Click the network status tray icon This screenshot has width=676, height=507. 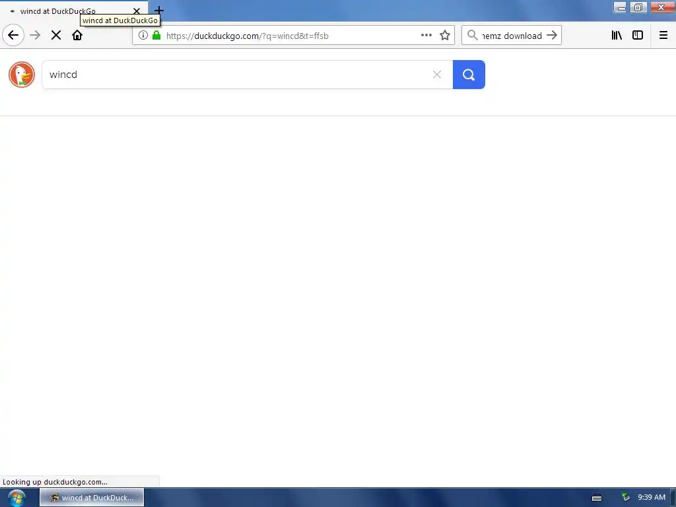(626, 498)
